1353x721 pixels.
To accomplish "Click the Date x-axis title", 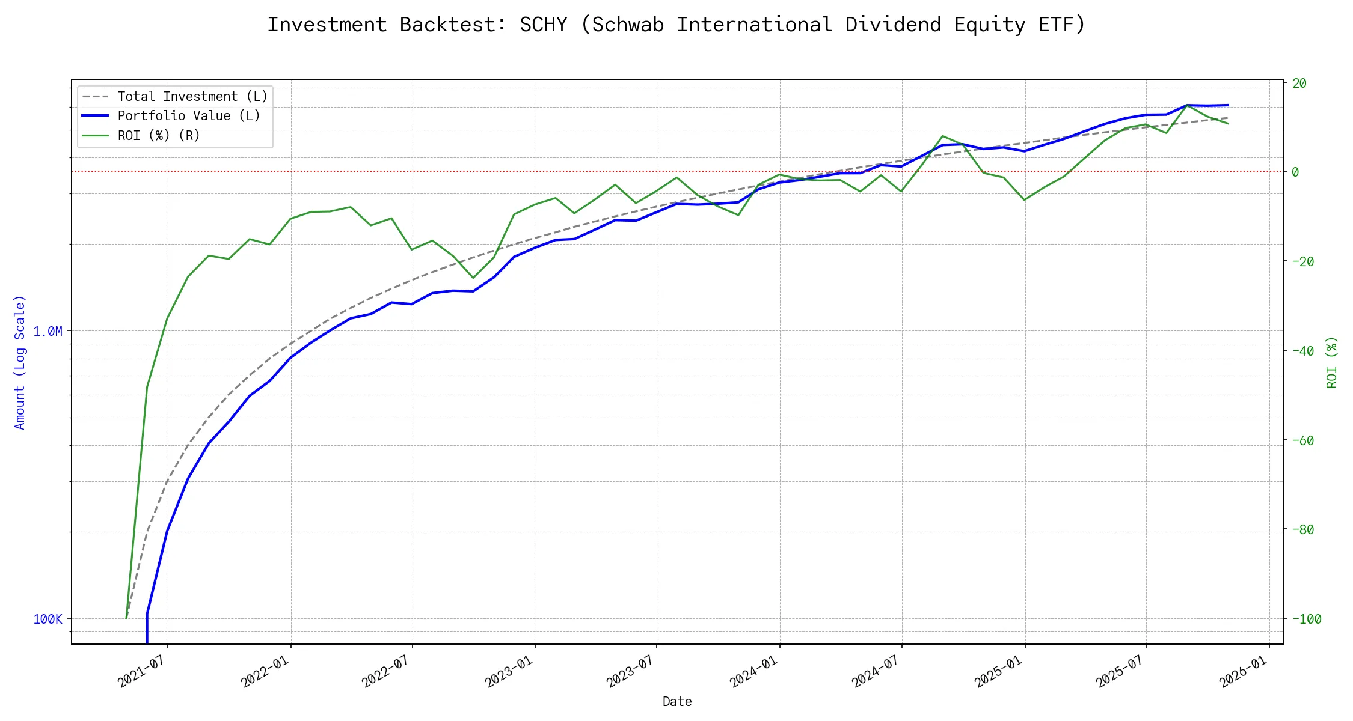I will 677,702.
